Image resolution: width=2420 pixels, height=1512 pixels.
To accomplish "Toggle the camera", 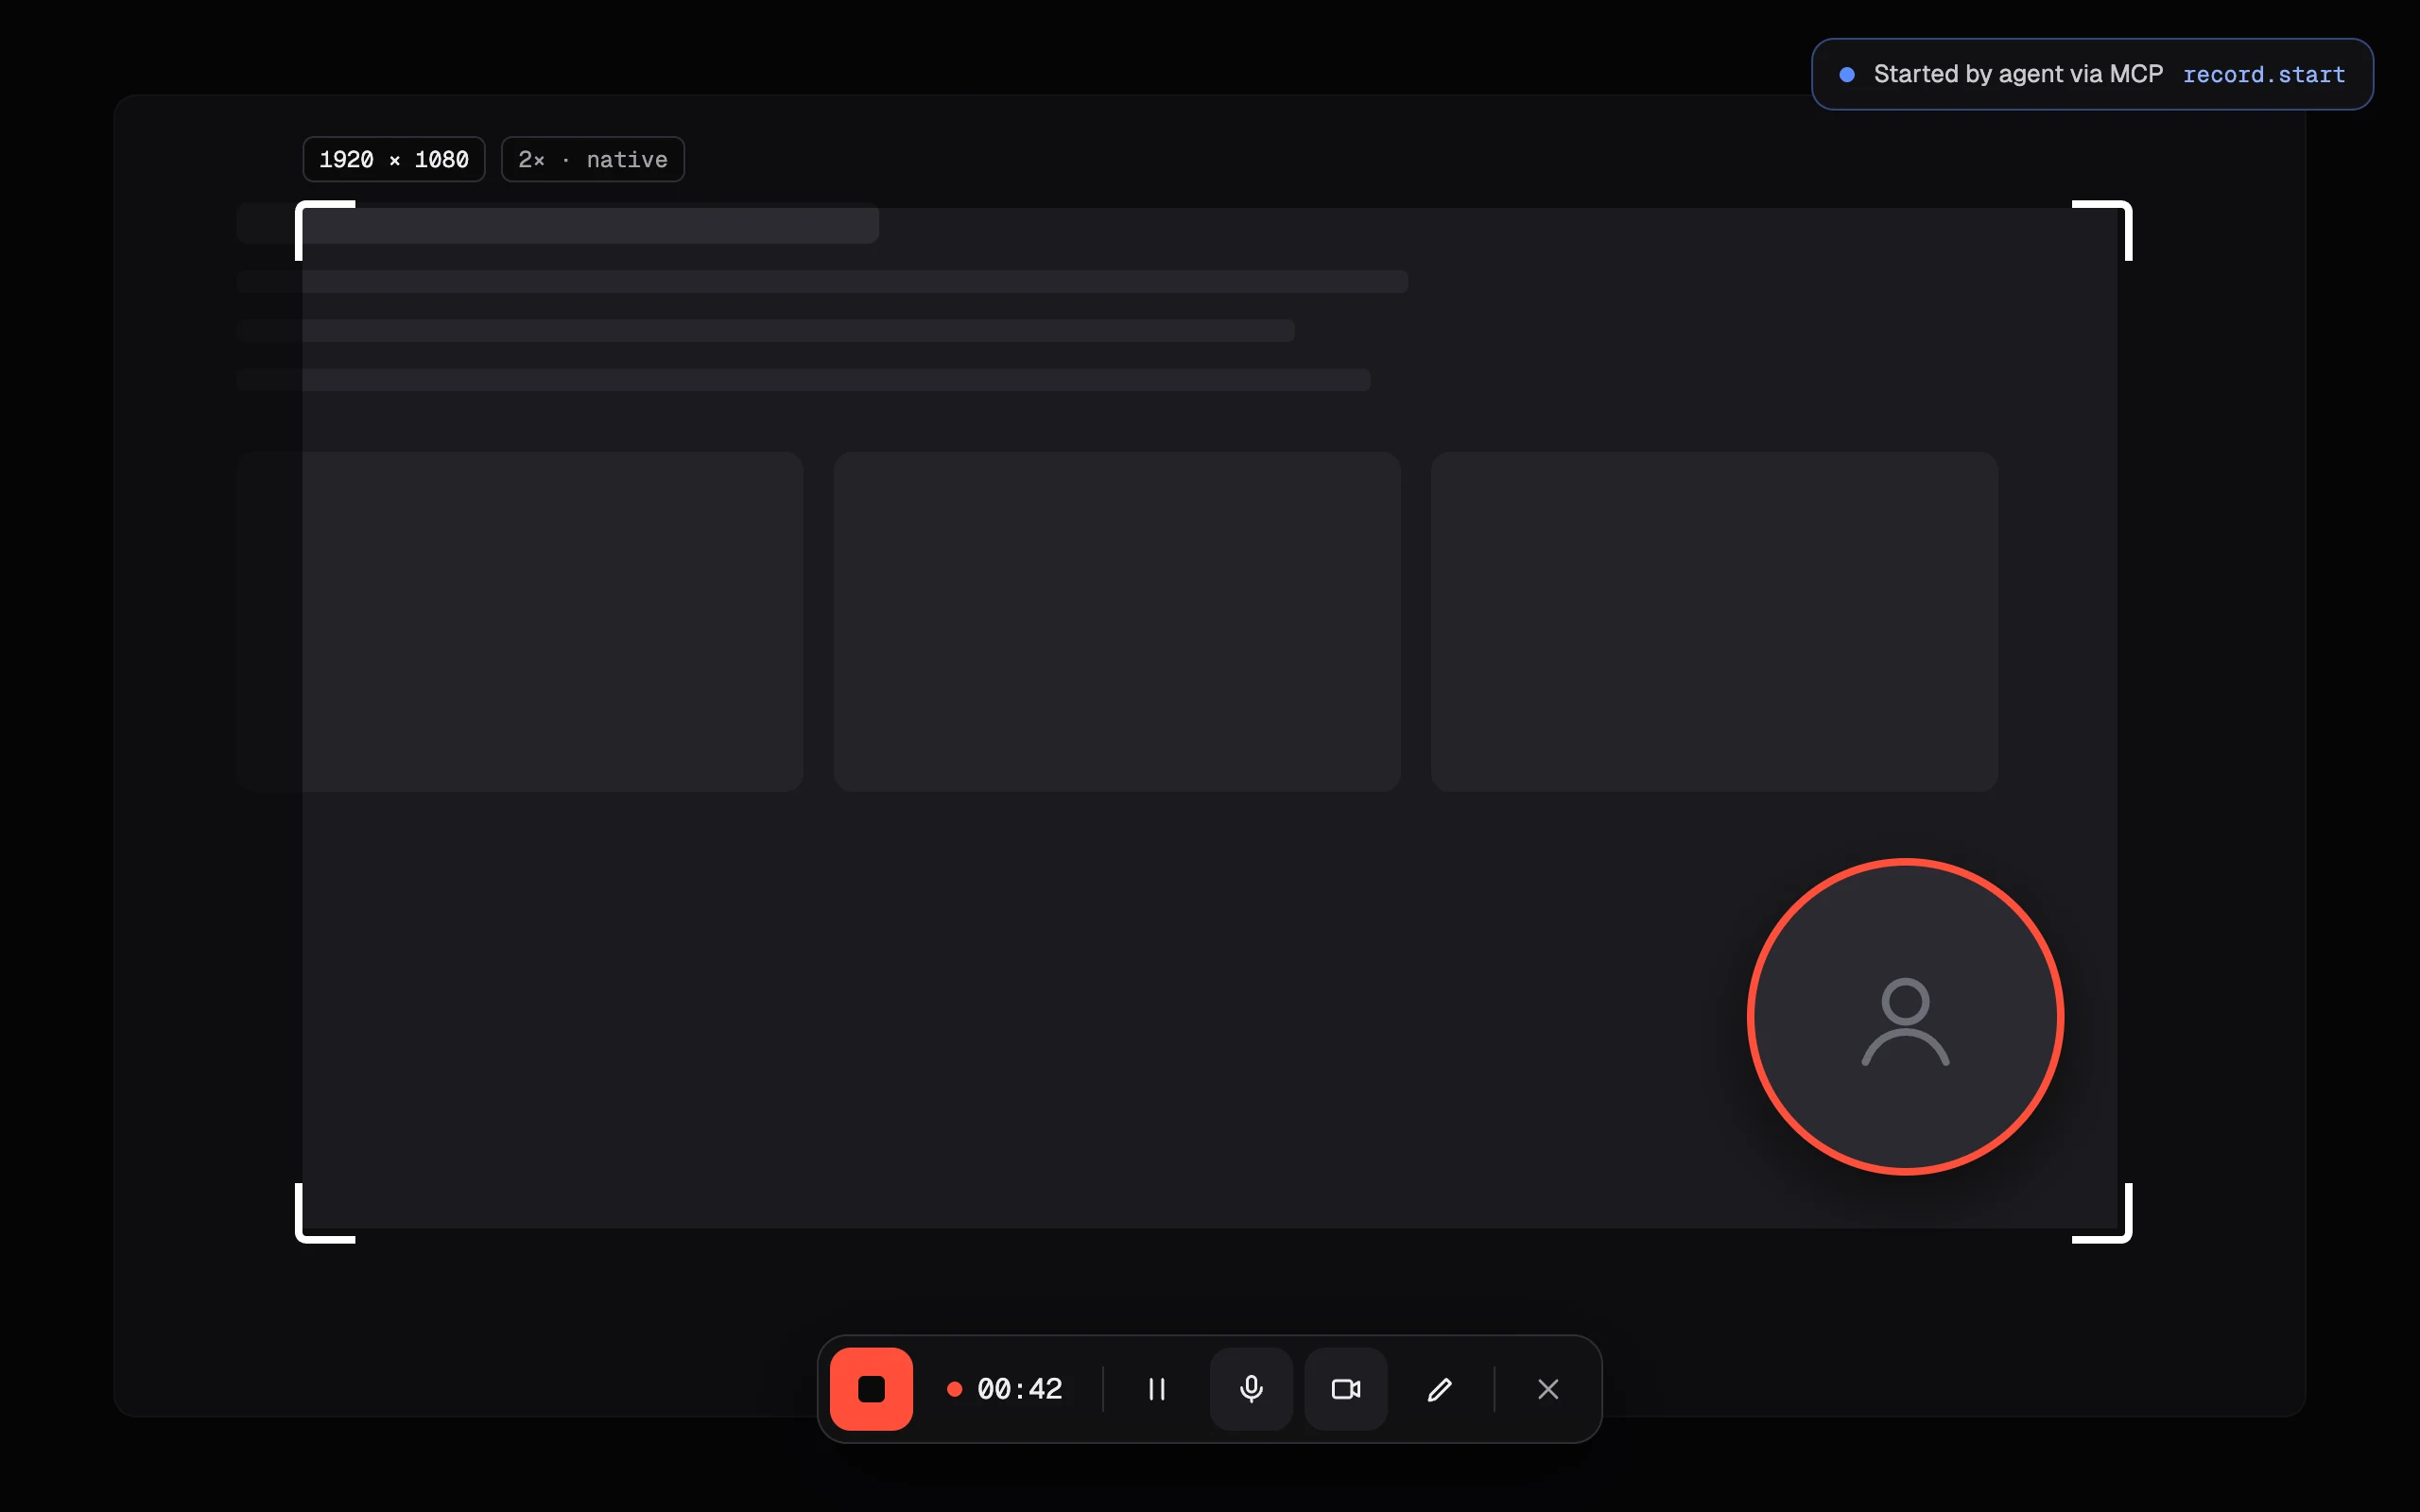I will (1346, 1389).
